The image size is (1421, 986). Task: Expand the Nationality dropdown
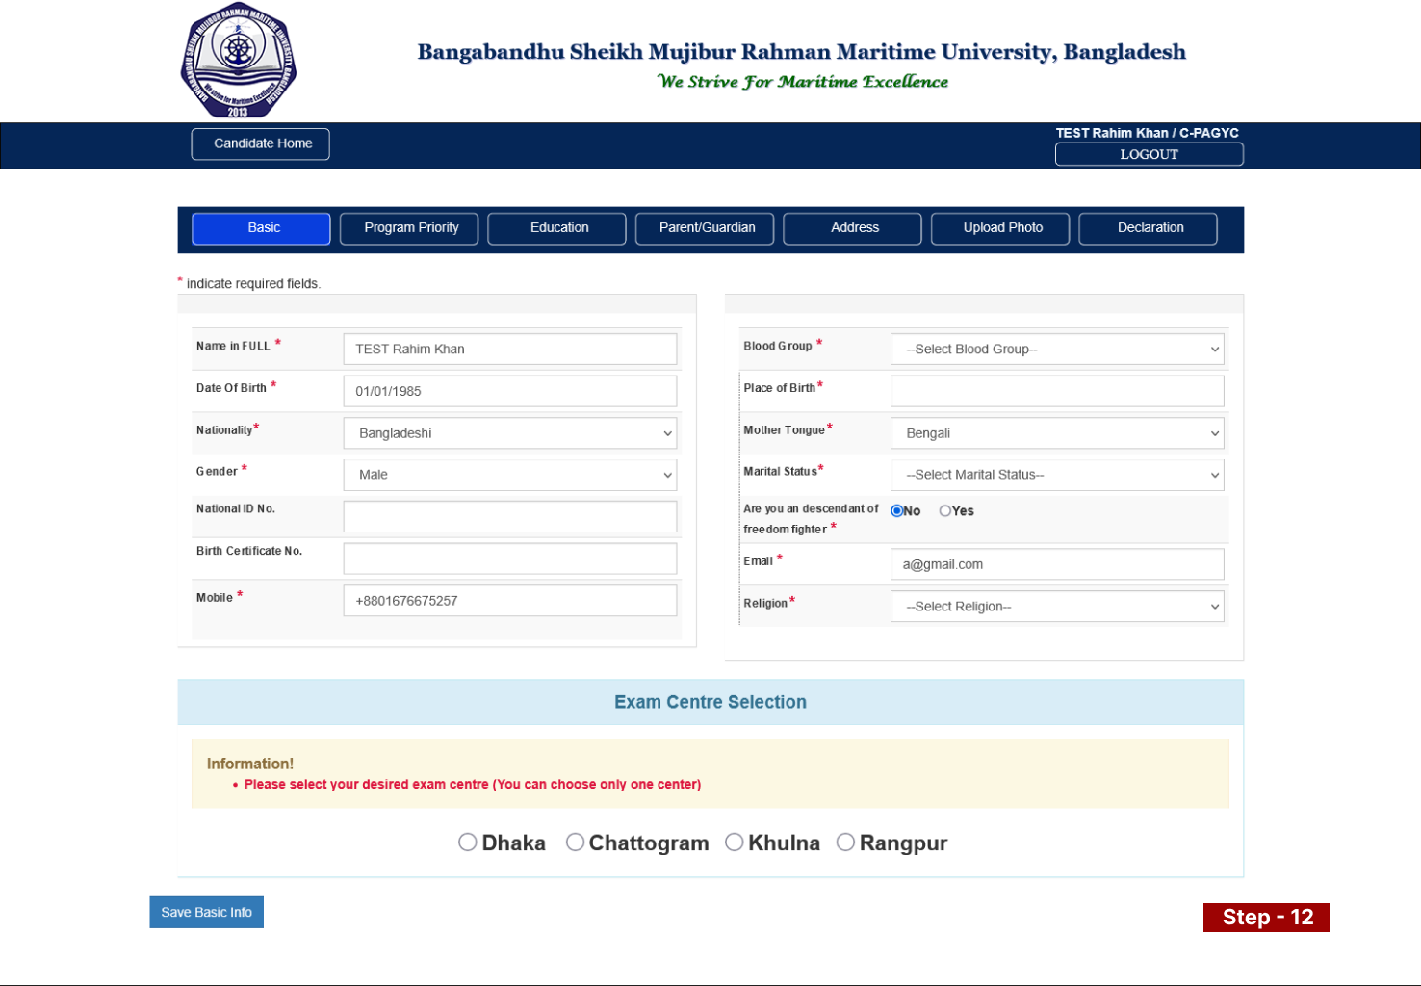[x=509, y=433]
